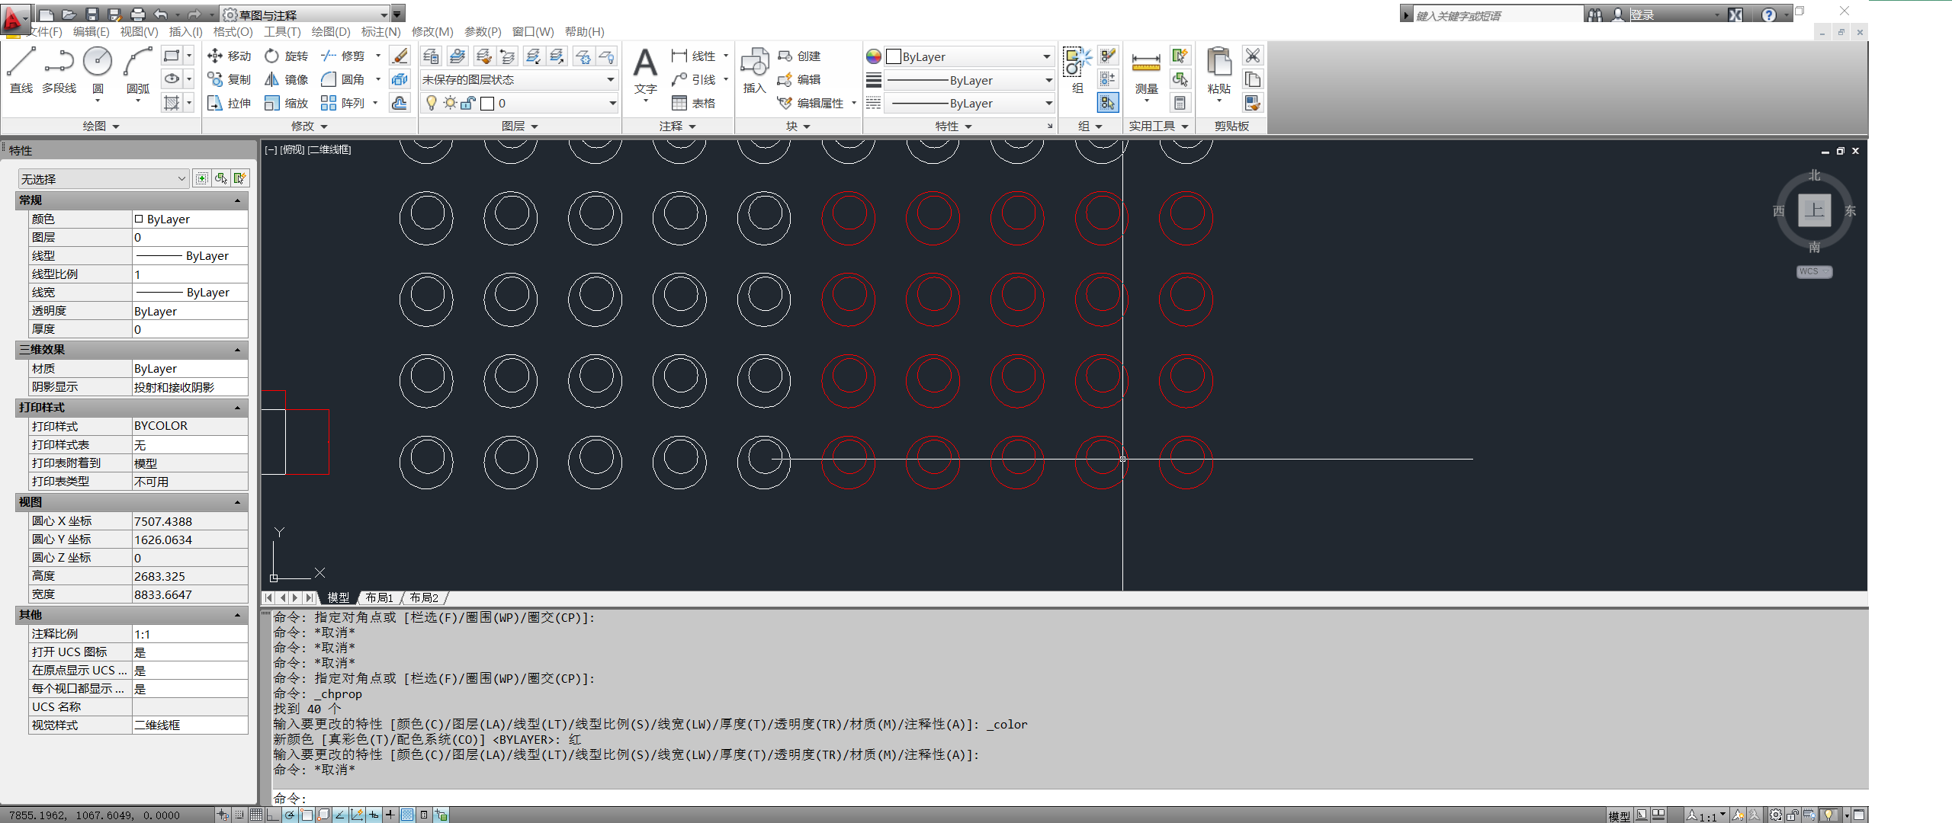Click the 创建 (Create block) tool

[799, 56]
